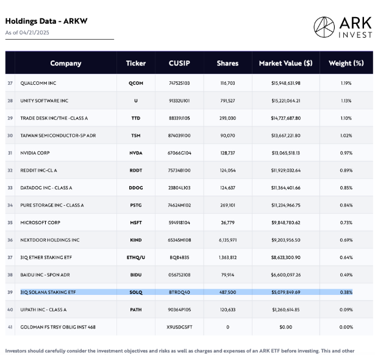Viewport: 375px width, 356px height.
Task: Select the Shares column header
Action: coord(227,64)
